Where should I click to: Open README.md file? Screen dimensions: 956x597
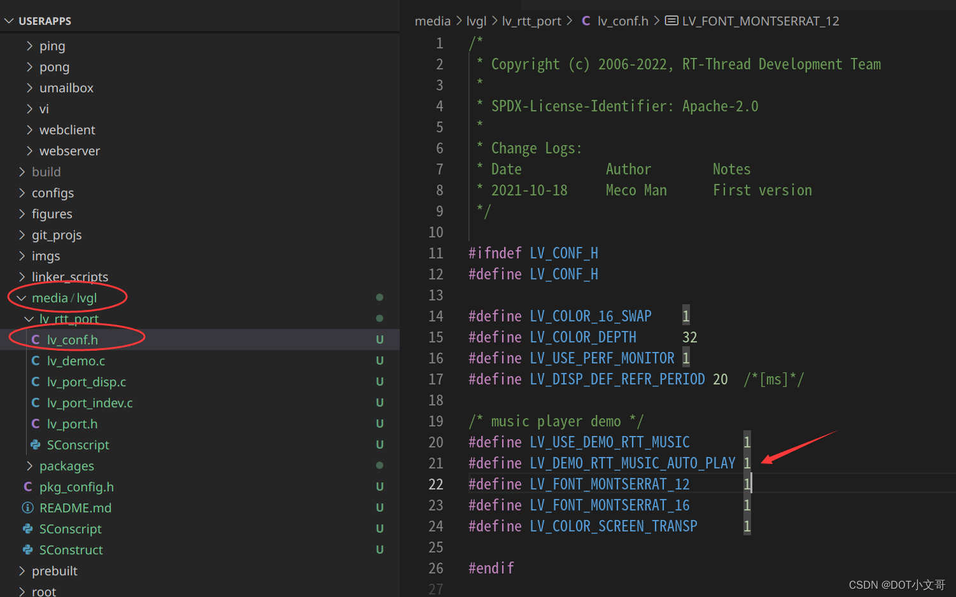(75, 508)
